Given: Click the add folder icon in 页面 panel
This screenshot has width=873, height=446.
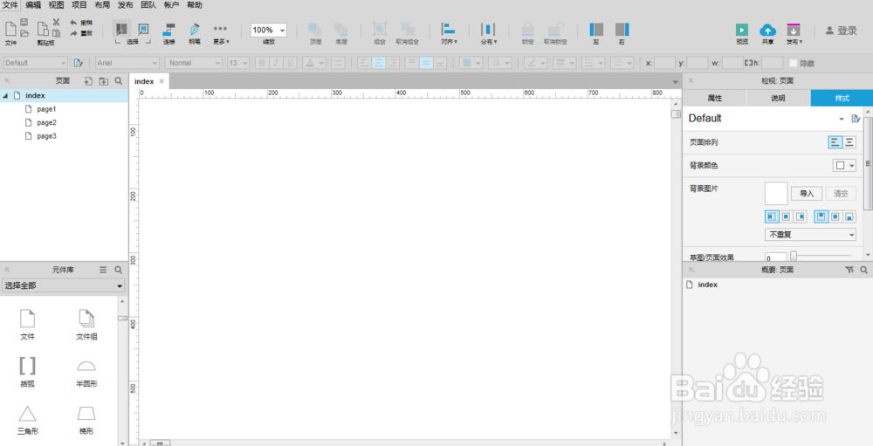Looking at the screenshot, I should click(x=104, y=81).
